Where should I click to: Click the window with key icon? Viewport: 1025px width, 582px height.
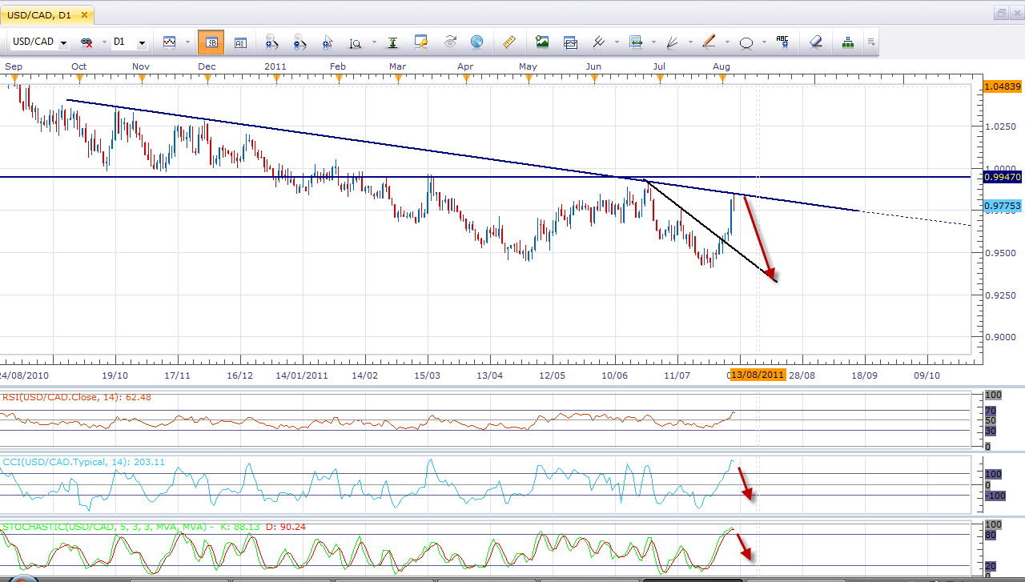click(421, 42)
